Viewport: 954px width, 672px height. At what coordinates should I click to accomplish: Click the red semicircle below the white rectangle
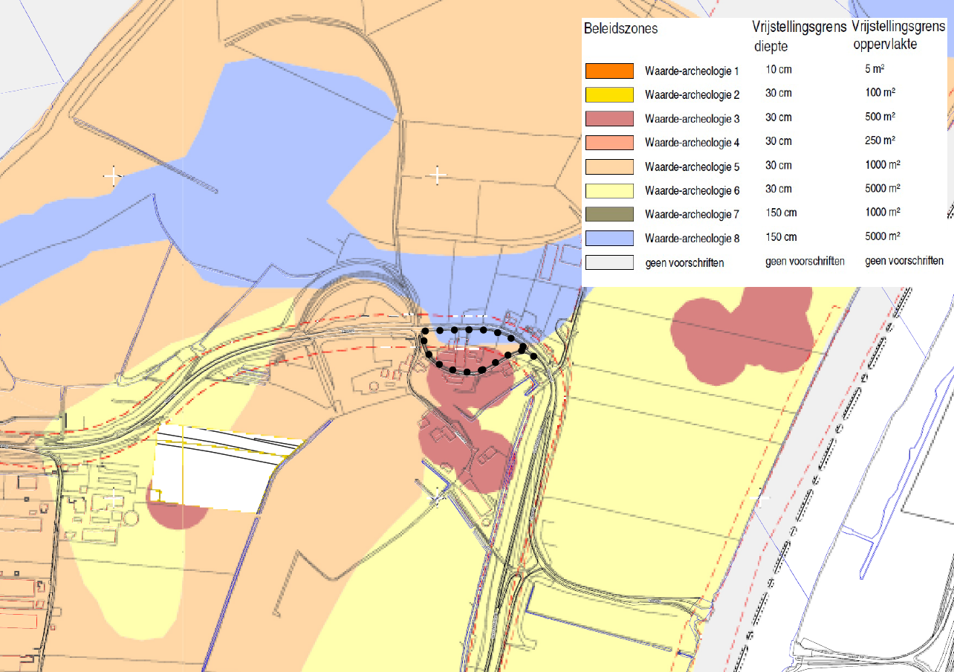click(178, 515)
